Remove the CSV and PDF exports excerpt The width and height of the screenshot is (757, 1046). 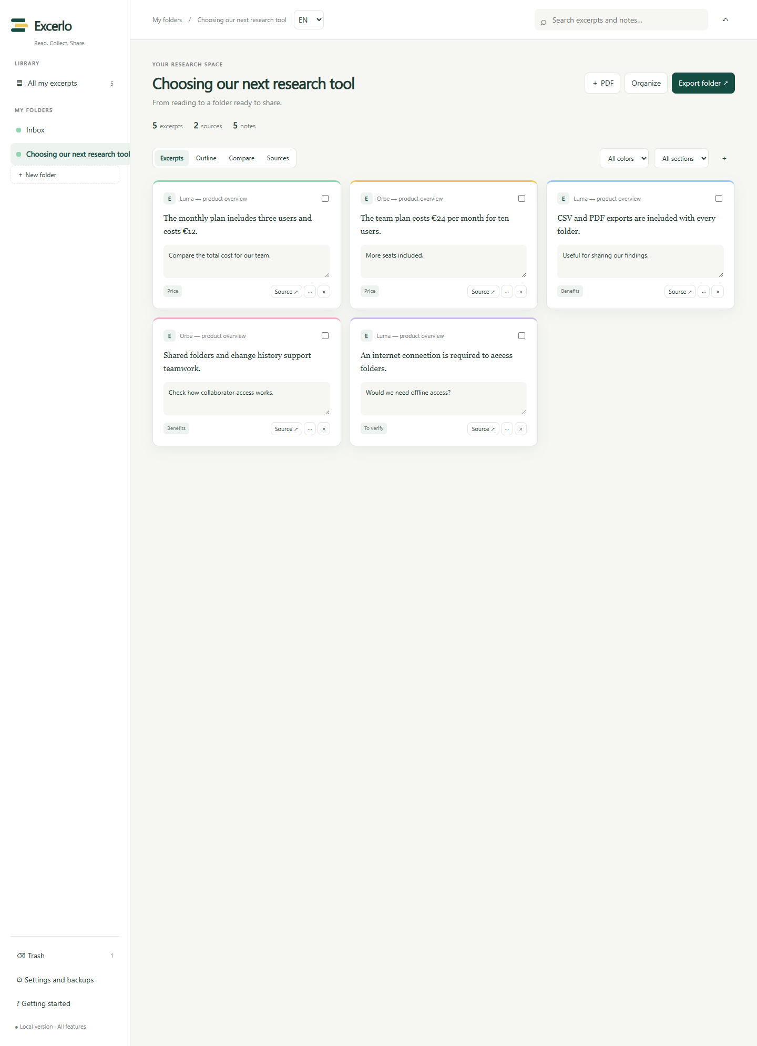[x=718, y=292]
